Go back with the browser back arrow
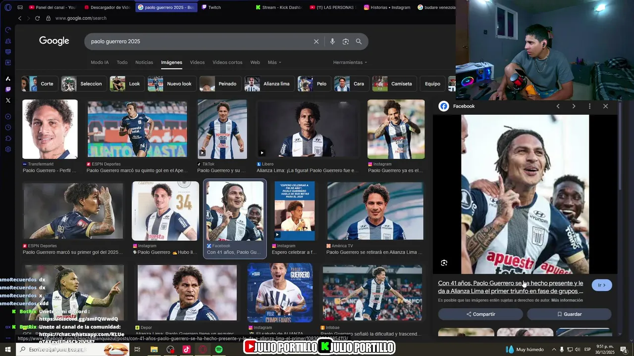This screenshot has width=634, height=356. pos(20,18)
